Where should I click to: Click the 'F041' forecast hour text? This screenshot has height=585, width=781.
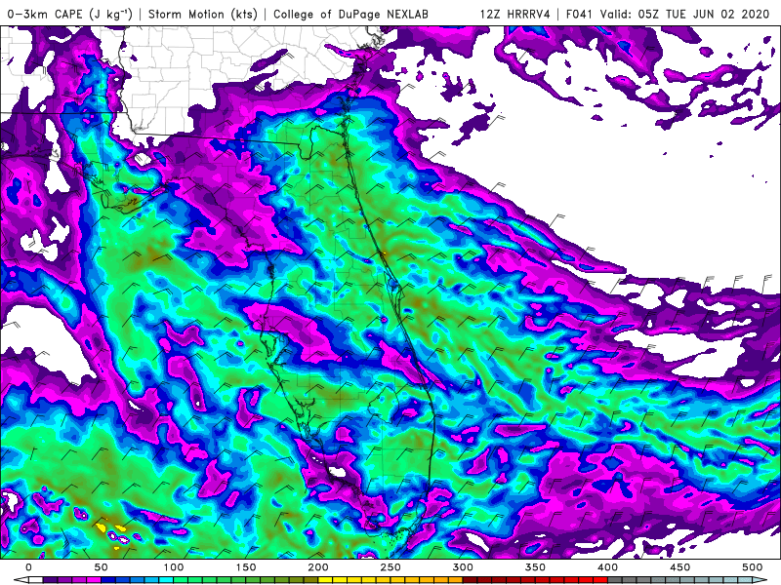pos(580,14)
